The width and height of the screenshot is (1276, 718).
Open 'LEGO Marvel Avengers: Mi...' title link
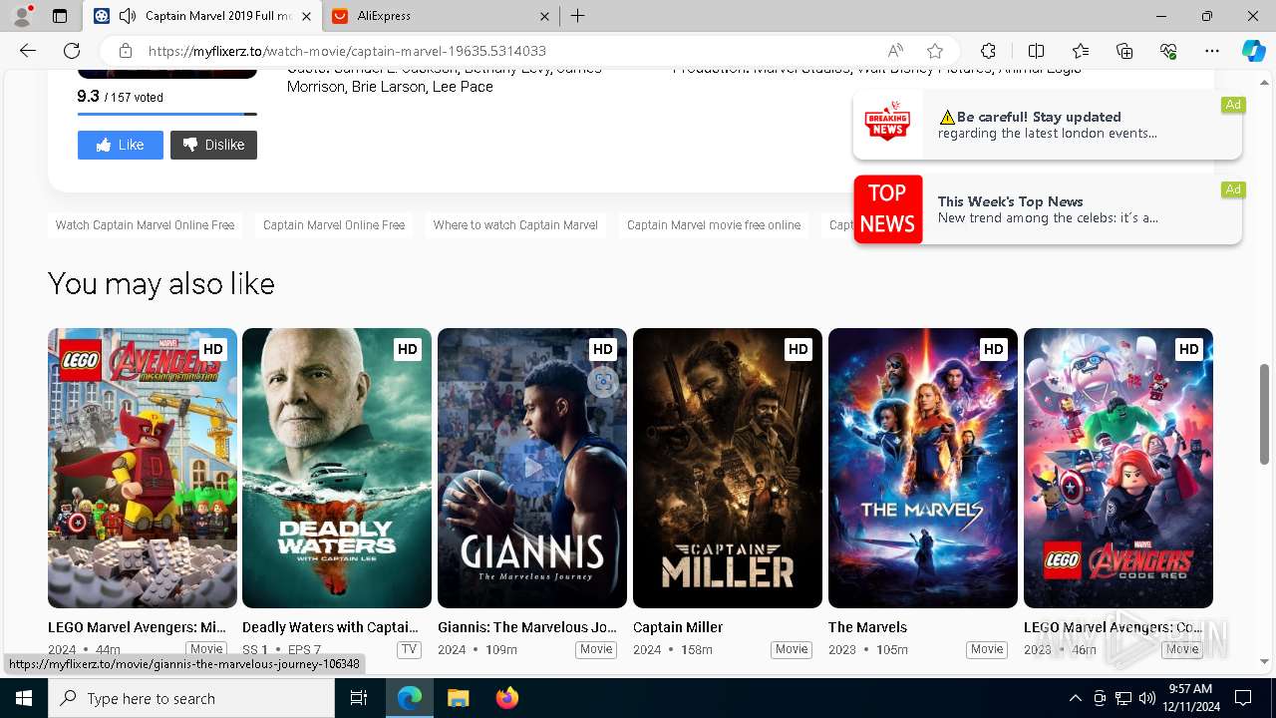tap(137, 627)
